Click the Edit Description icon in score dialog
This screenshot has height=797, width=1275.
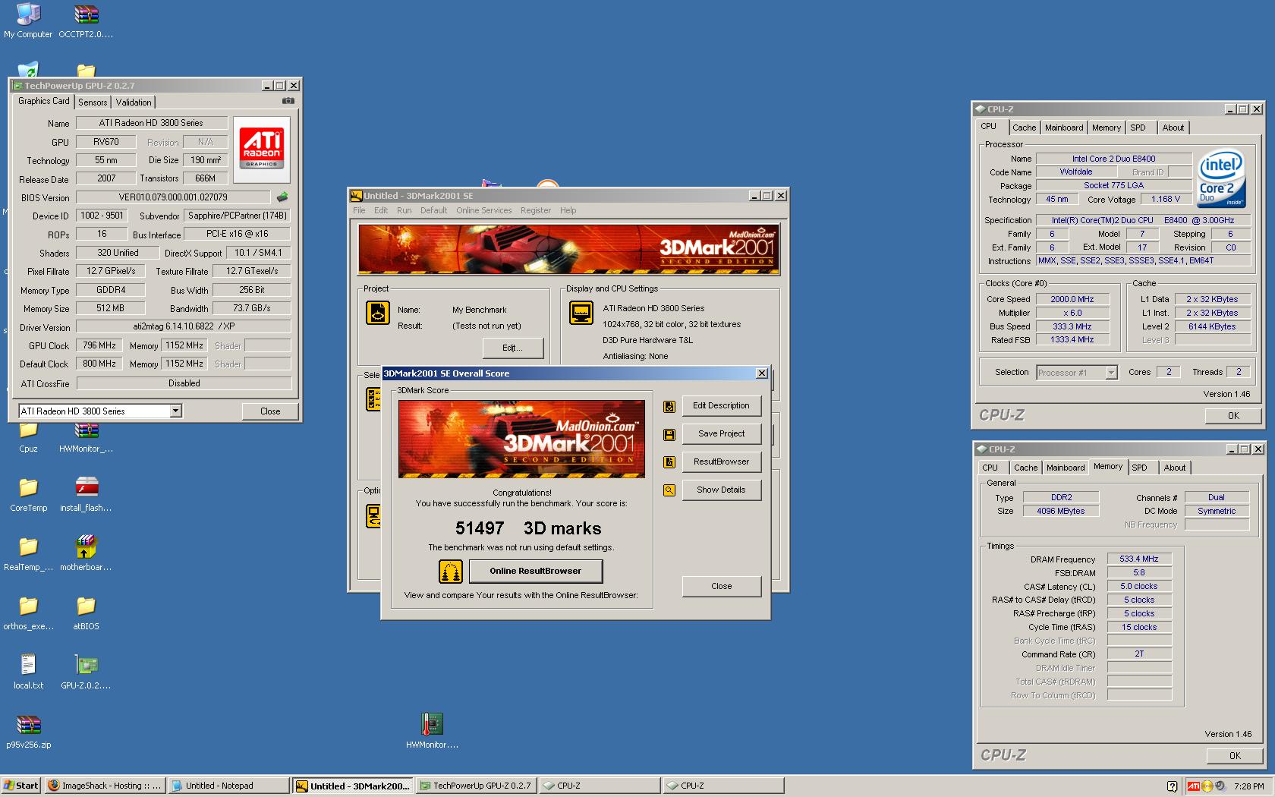(669, 406)
